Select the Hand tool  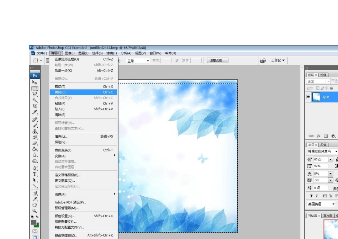click(x=35, y=205)
